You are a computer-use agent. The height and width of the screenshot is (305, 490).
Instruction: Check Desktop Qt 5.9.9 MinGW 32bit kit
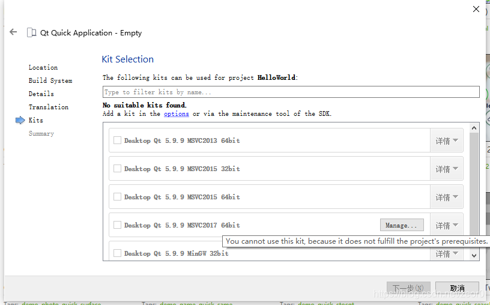[117, 253]
